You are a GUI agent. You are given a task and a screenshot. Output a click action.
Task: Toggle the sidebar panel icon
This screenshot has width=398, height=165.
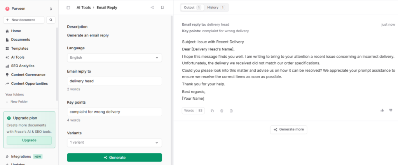coord(68,7)
